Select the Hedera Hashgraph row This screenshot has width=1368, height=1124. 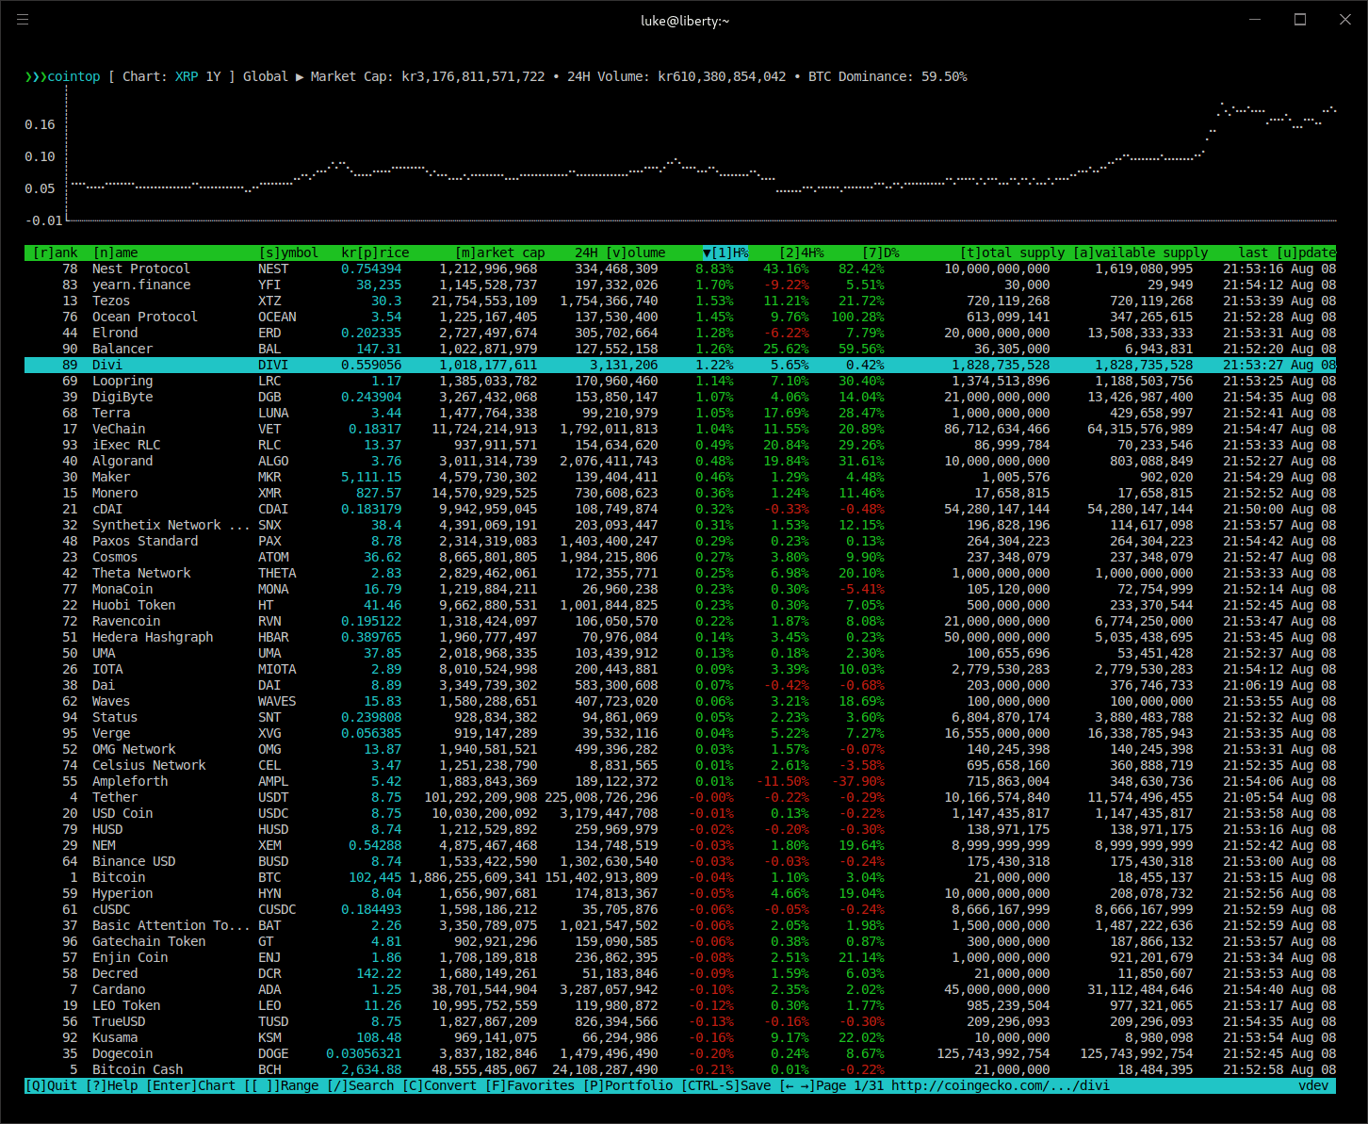[680, 637]
